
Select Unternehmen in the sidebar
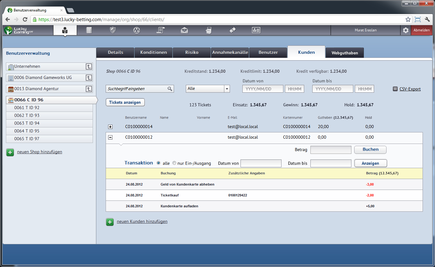coord(49,67)
